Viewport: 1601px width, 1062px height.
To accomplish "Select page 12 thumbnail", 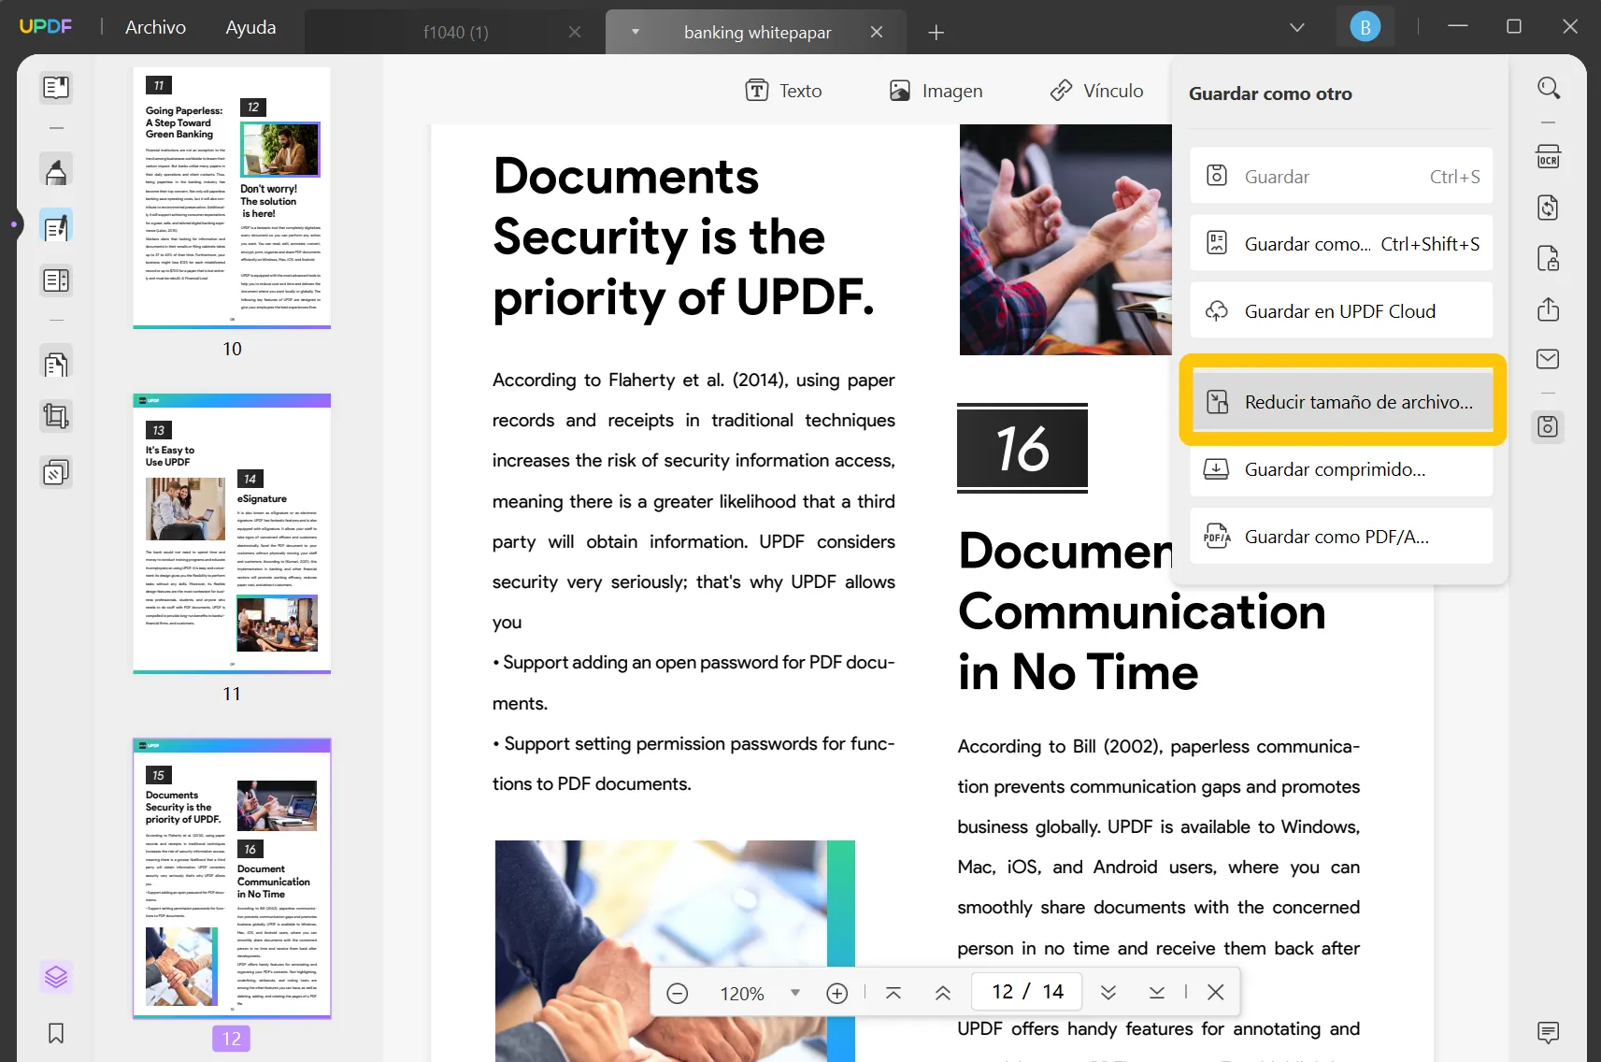I will (x=232, y=878).
